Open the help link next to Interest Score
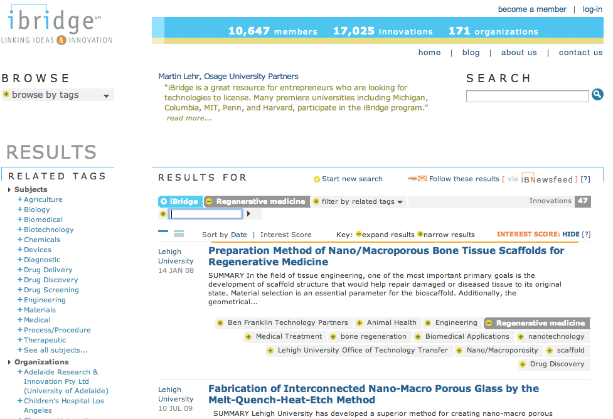The height and width of the screenshot is (419, 613). coord(586,234)
